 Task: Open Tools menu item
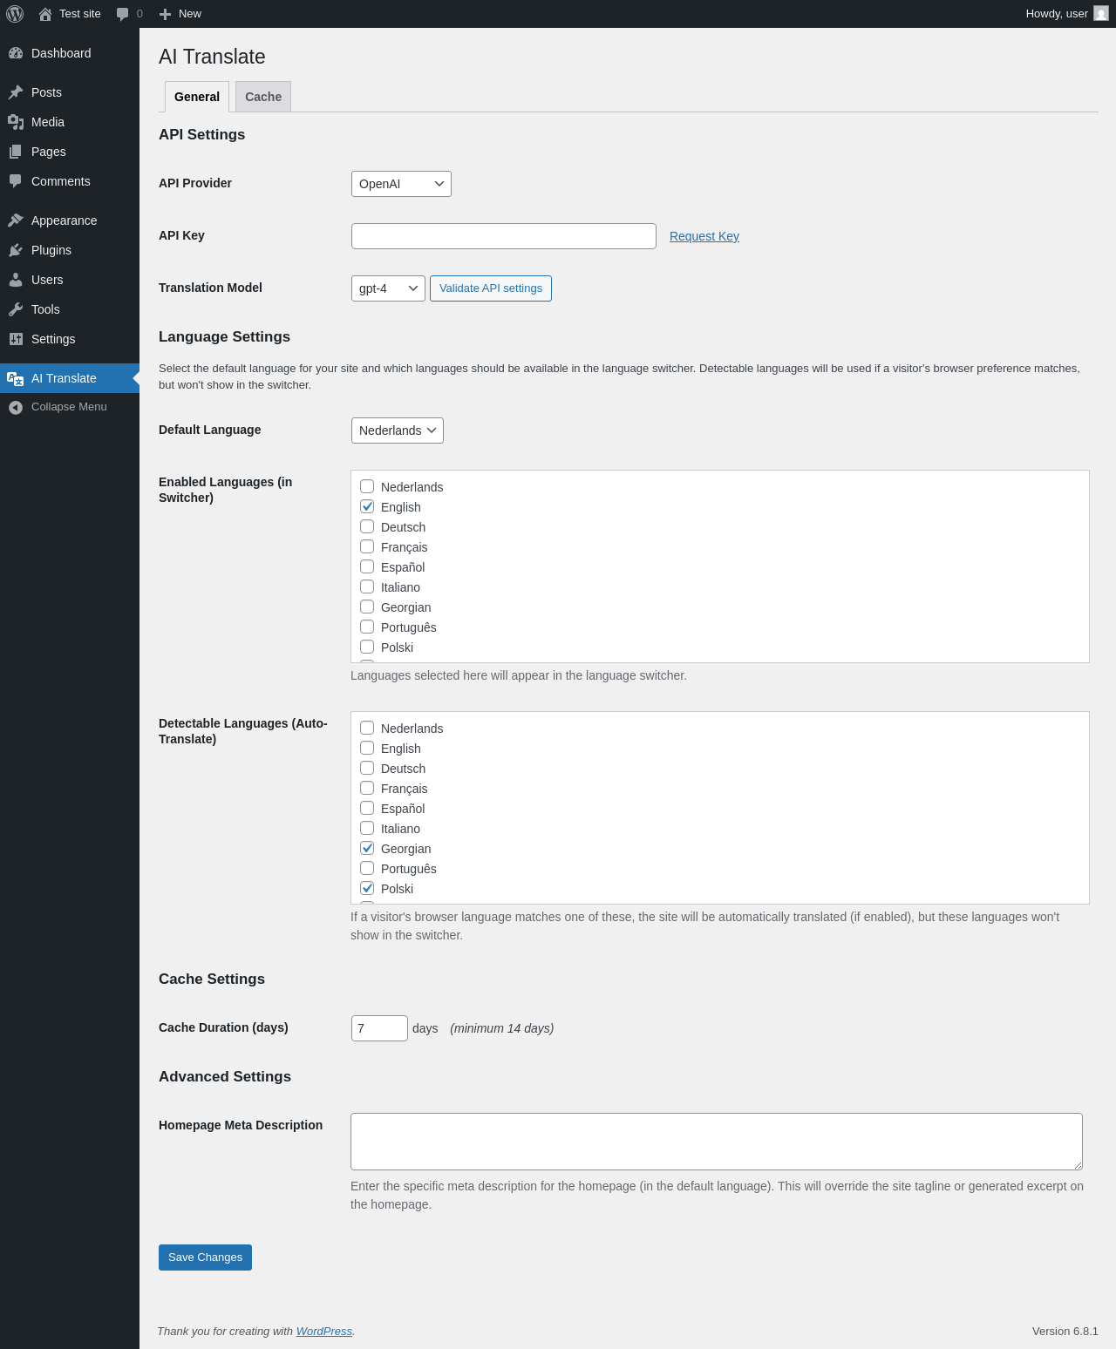click(x=70, y=309)
